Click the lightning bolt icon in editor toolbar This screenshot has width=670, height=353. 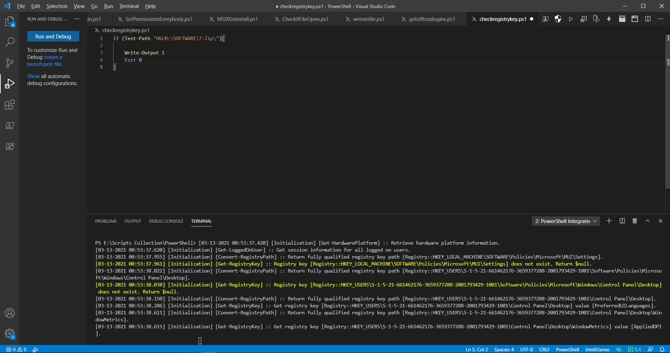[x=609, y=19]
